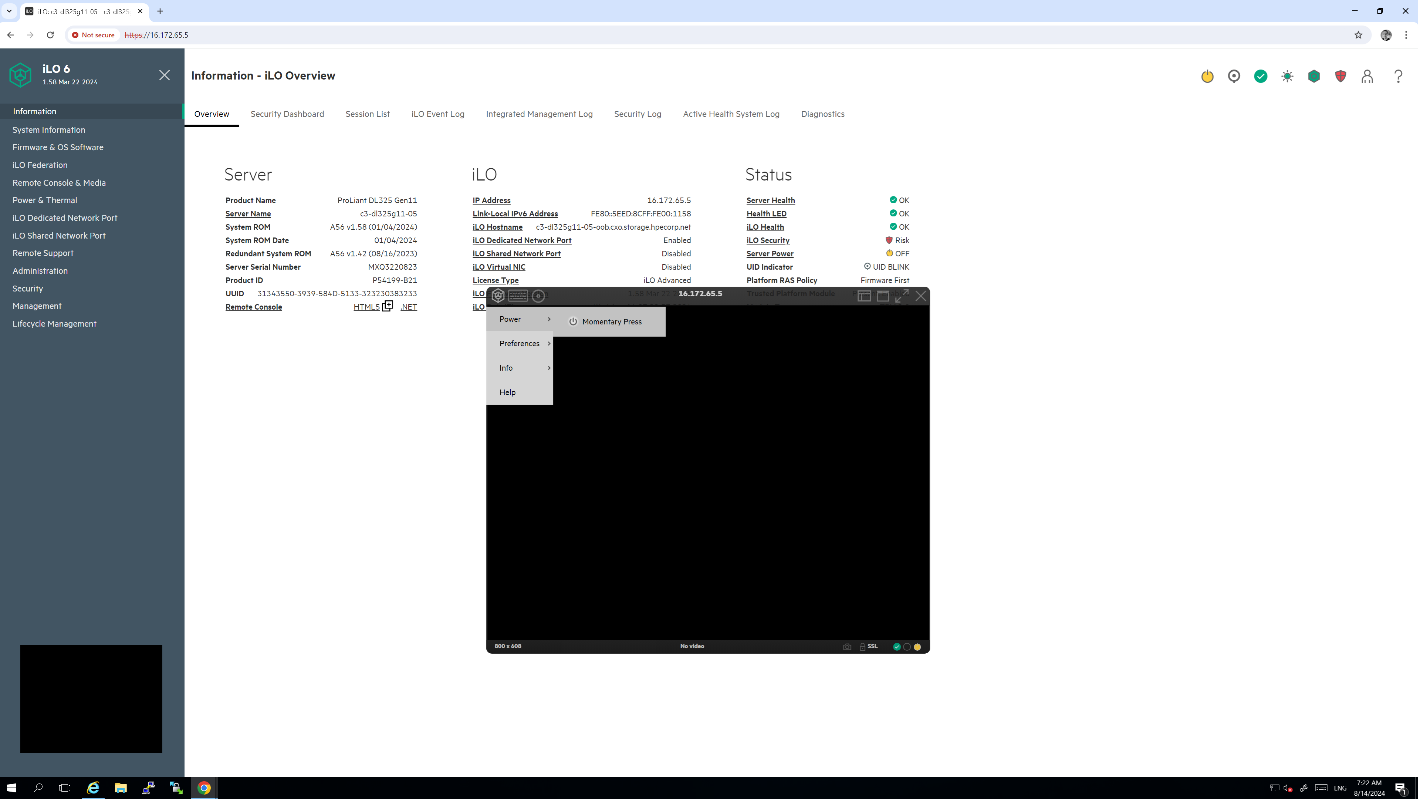1420x799 pixels.
Task: Click the Server Health status link
Action: tap(771, 201)
